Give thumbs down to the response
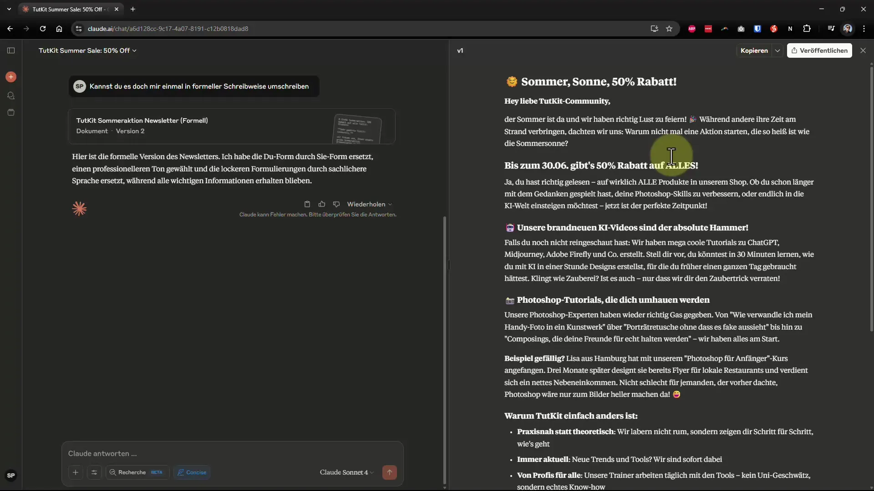This screenshot has height=491, width=874. point(336,204)
